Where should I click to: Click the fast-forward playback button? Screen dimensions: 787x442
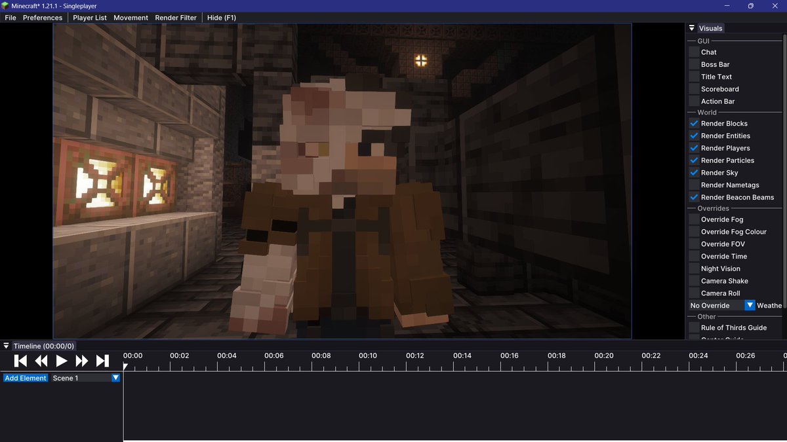point(82,361)
